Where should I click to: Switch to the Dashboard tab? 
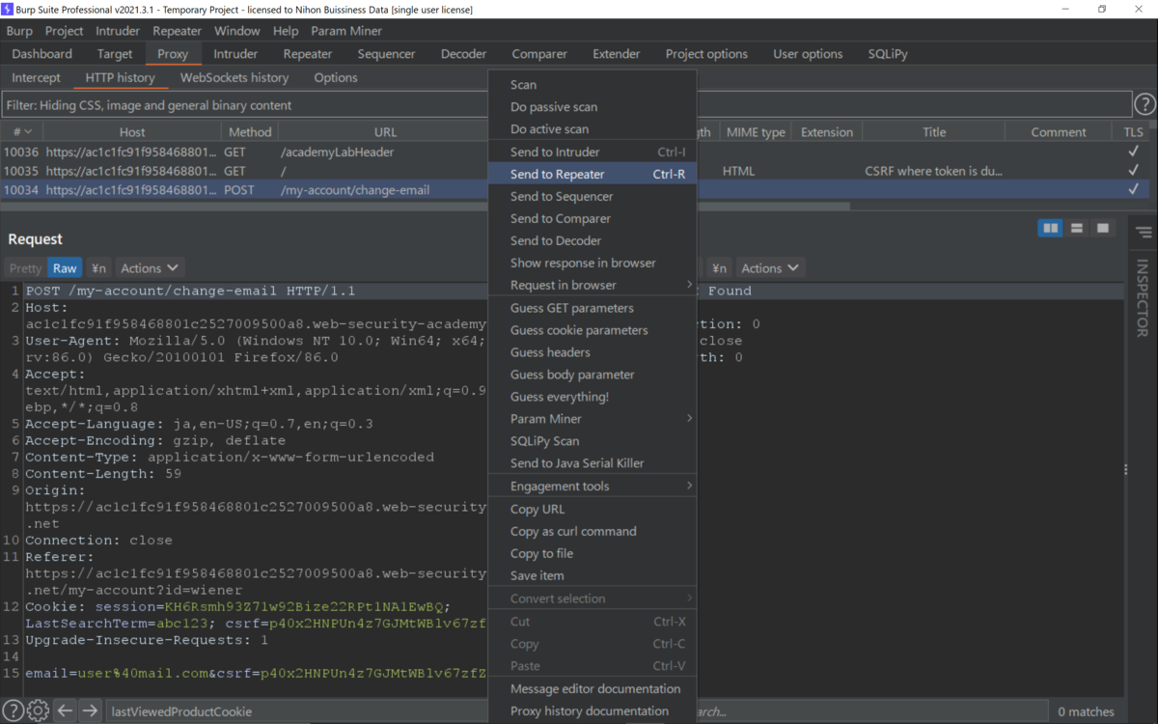coord(42,54)
